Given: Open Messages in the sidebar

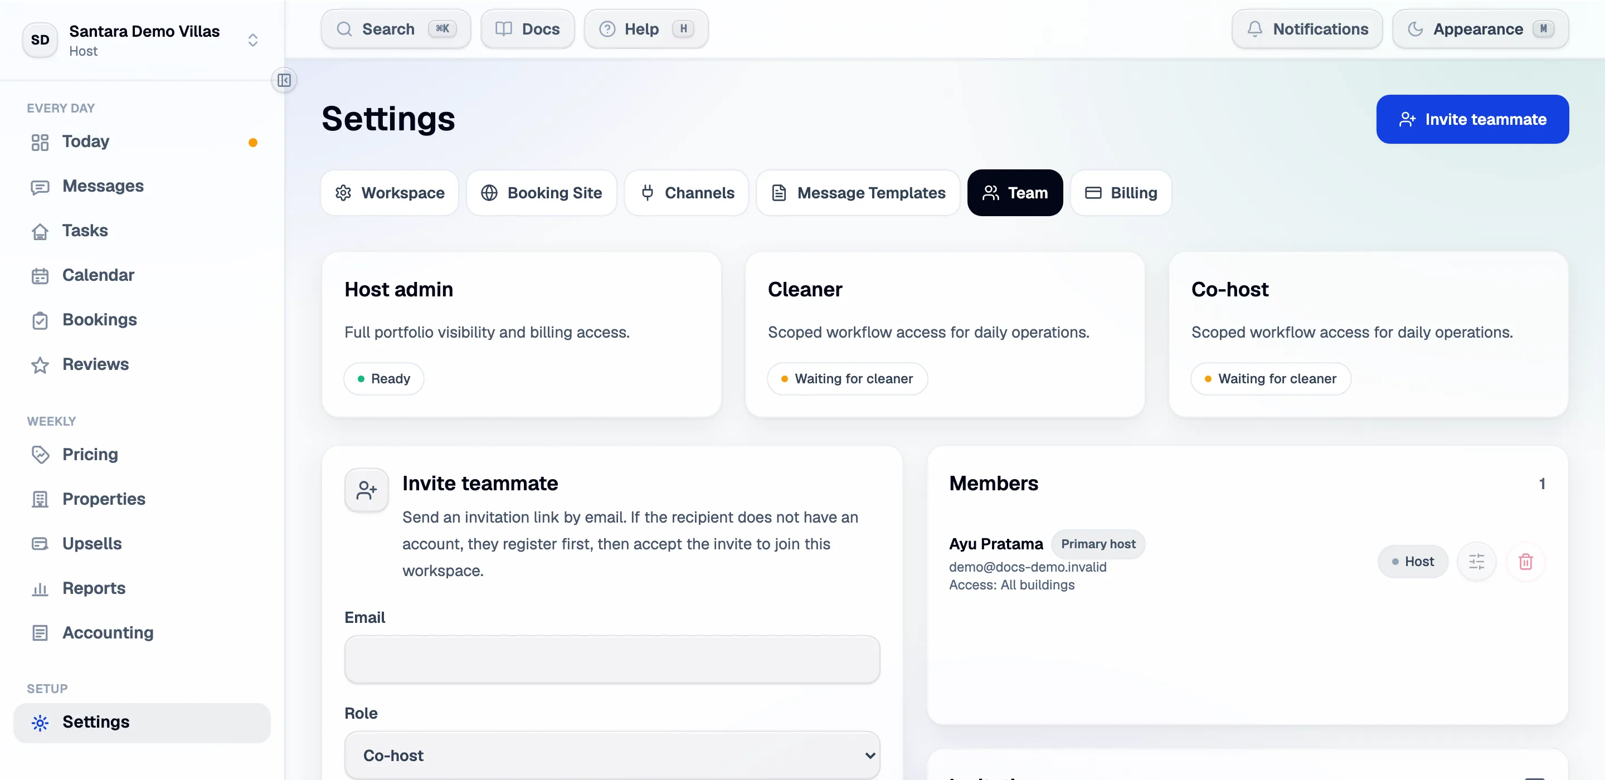Looking at the screenshot, I should tap(142, 186).
